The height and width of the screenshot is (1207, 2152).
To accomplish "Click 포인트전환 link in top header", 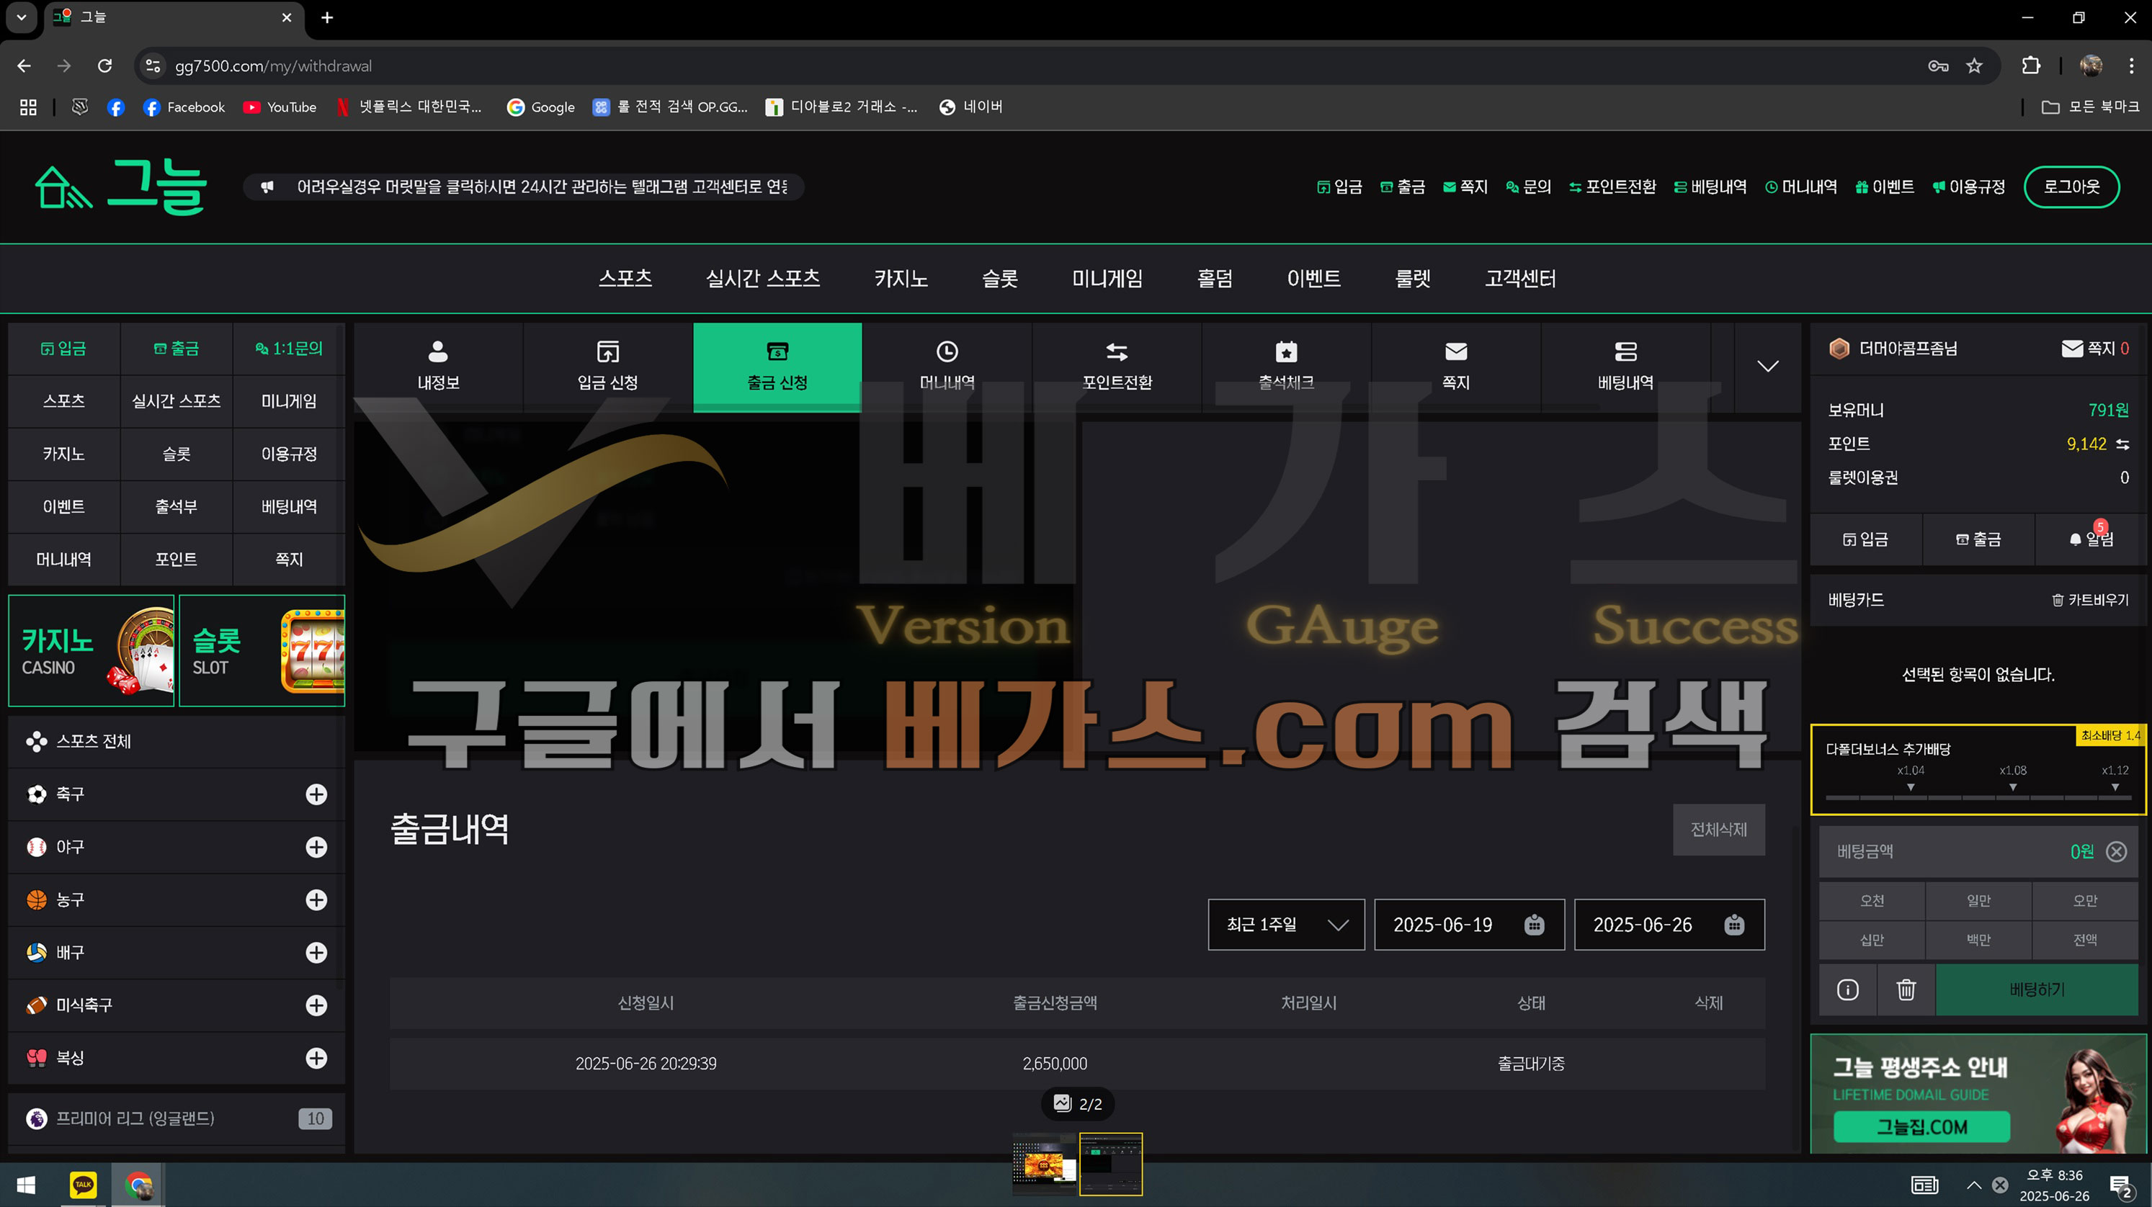I will (1612, 187).
